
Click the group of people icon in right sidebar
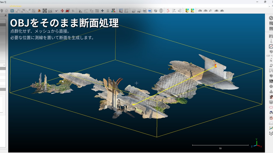pos(271,133)
